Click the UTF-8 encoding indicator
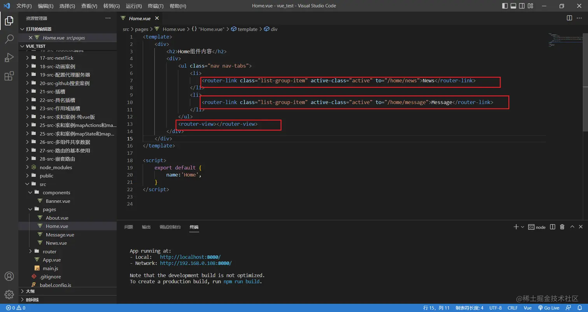 (x=495, y=308)
